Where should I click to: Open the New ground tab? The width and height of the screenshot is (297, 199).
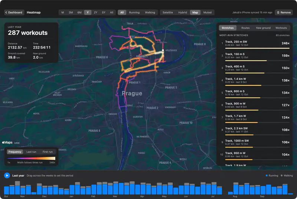263,28
